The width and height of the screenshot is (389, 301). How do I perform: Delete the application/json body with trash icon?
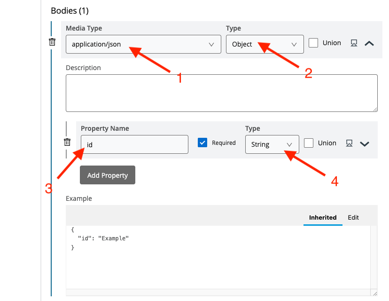(x=52, y=42)
